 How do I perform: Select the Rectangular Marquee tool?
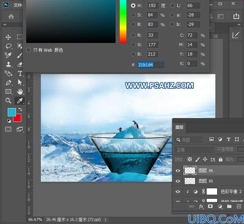click(20, 37)
